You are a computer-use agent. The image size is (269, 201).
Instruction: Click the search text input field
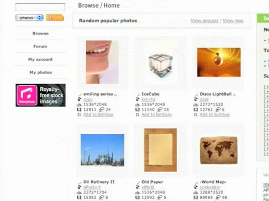[x=40, y=7]
